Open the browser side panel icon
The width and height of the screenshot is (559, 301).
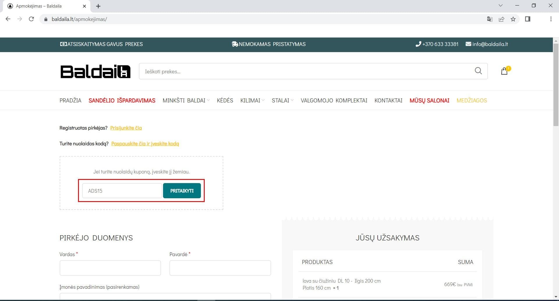coord(528,19)
